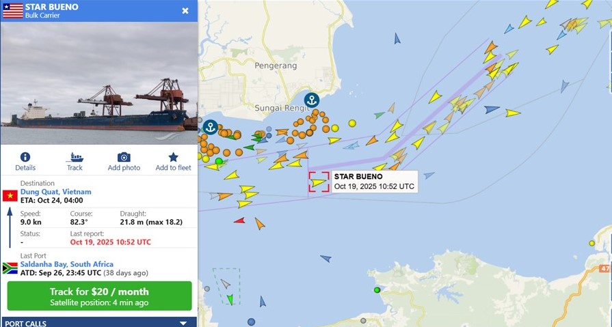
Task: Select the Add photo camera icon
Action: [124, 157]
